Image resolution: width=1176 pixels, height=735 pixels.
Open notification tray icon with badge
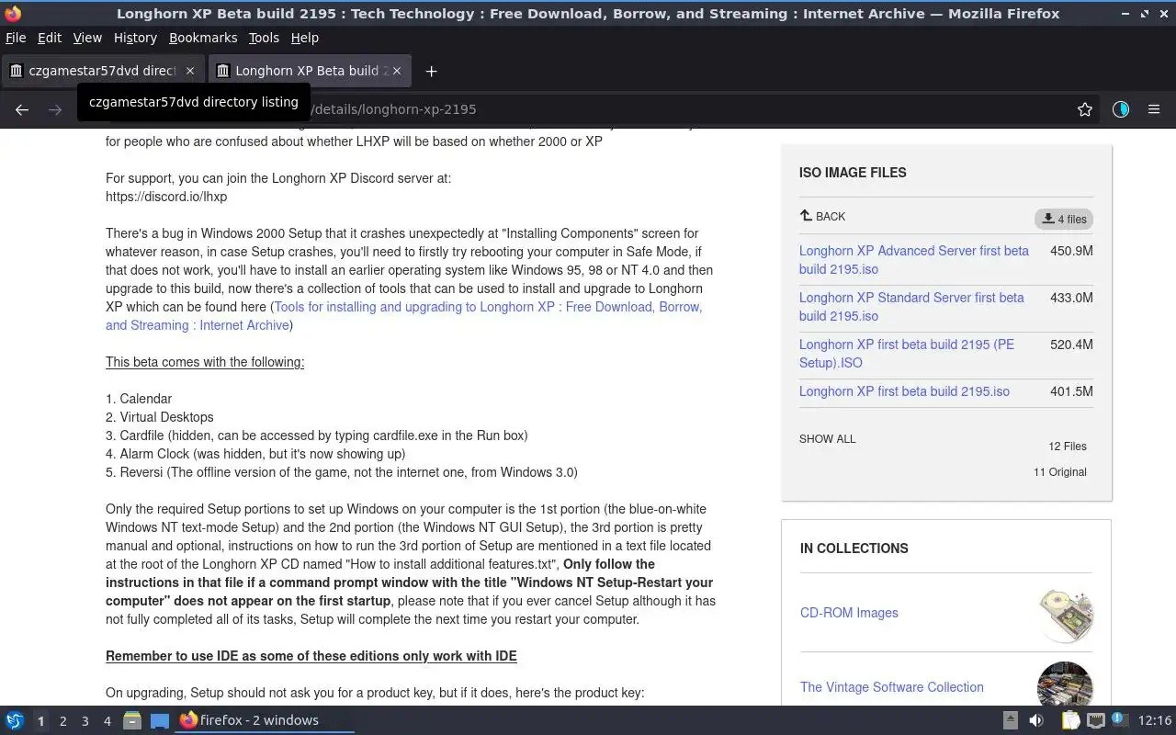pyautogui.click(x=1119, y=720)
